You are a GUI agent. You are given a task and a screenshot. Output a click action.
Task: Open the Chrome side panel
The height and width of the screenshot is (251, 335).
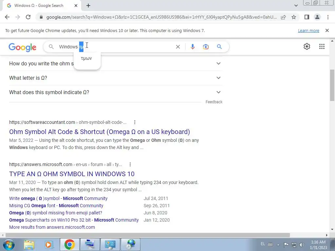307,17
